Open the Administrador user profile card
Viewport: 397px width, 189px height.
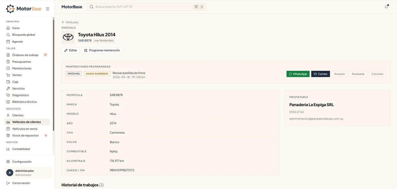pos(28,173)
